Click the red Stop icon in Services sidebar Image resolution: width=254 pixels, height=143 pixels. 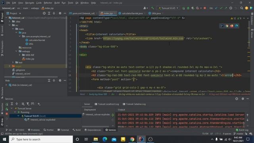tap(7, 114)
